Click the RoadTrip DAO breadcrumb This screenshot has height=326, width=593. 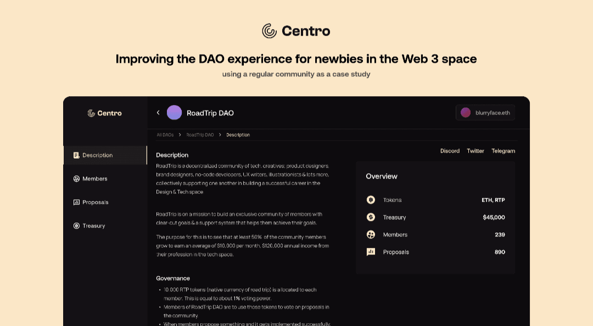(x=200, y=135)
